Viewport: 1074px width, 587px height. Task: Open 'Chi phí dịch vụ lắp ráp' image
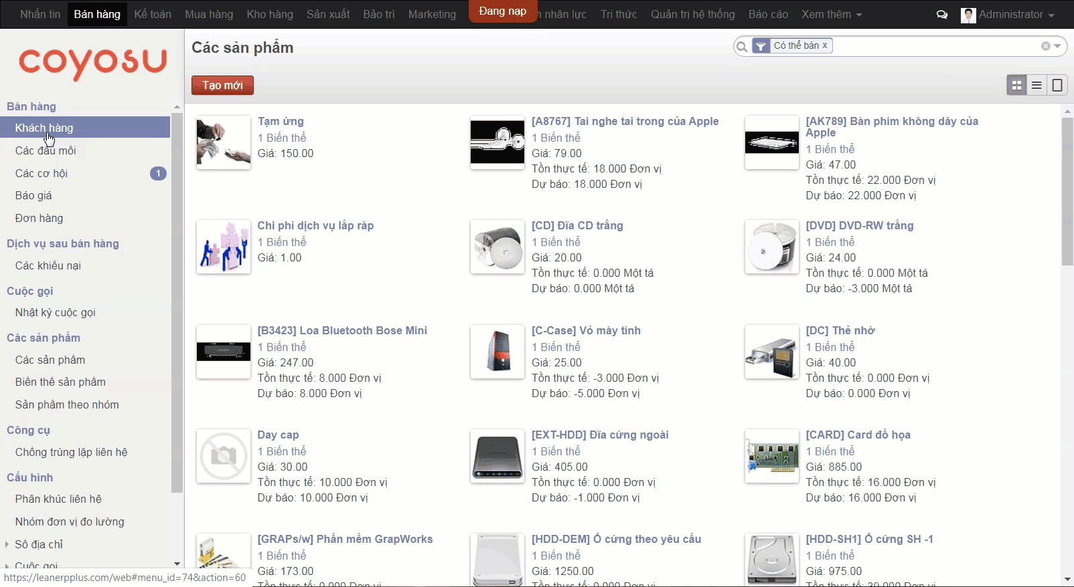point(224,247)
